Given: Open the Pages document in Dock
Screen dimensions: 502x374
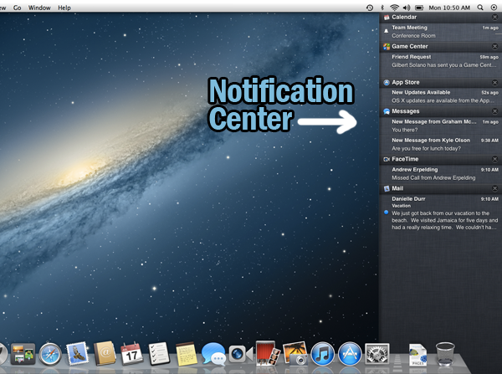Looking at the screenshot, I should [417, 354].
